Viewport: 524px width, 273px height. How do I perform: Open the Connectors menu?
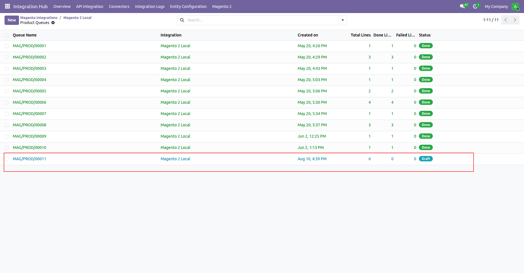tap(119, 6)
